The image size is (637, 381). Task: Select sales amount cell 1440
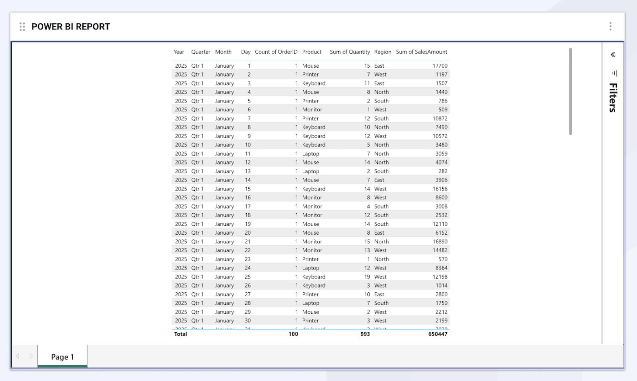441,92
